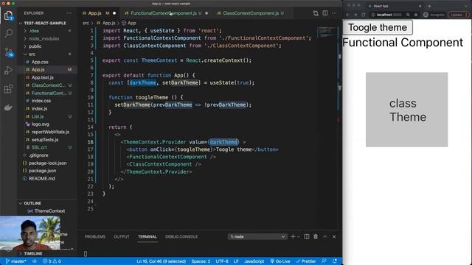Screen dimensions: 472x265
Task: Open App.test.js in file explorer
Action: point(43,77)
